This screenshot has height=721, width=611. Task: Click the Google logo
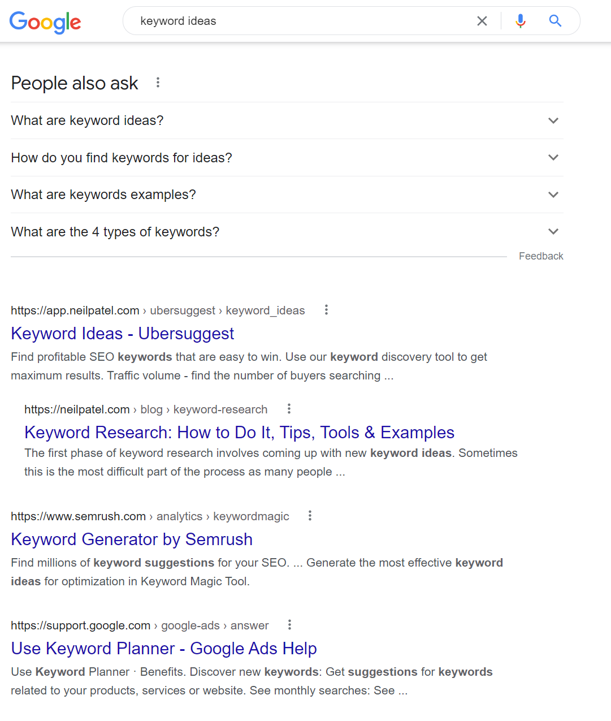pyautogui.click(x=45, y=22)
